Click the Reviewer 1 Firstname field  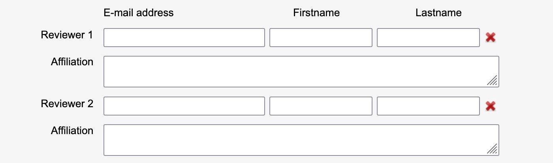[x=321, y=38]
